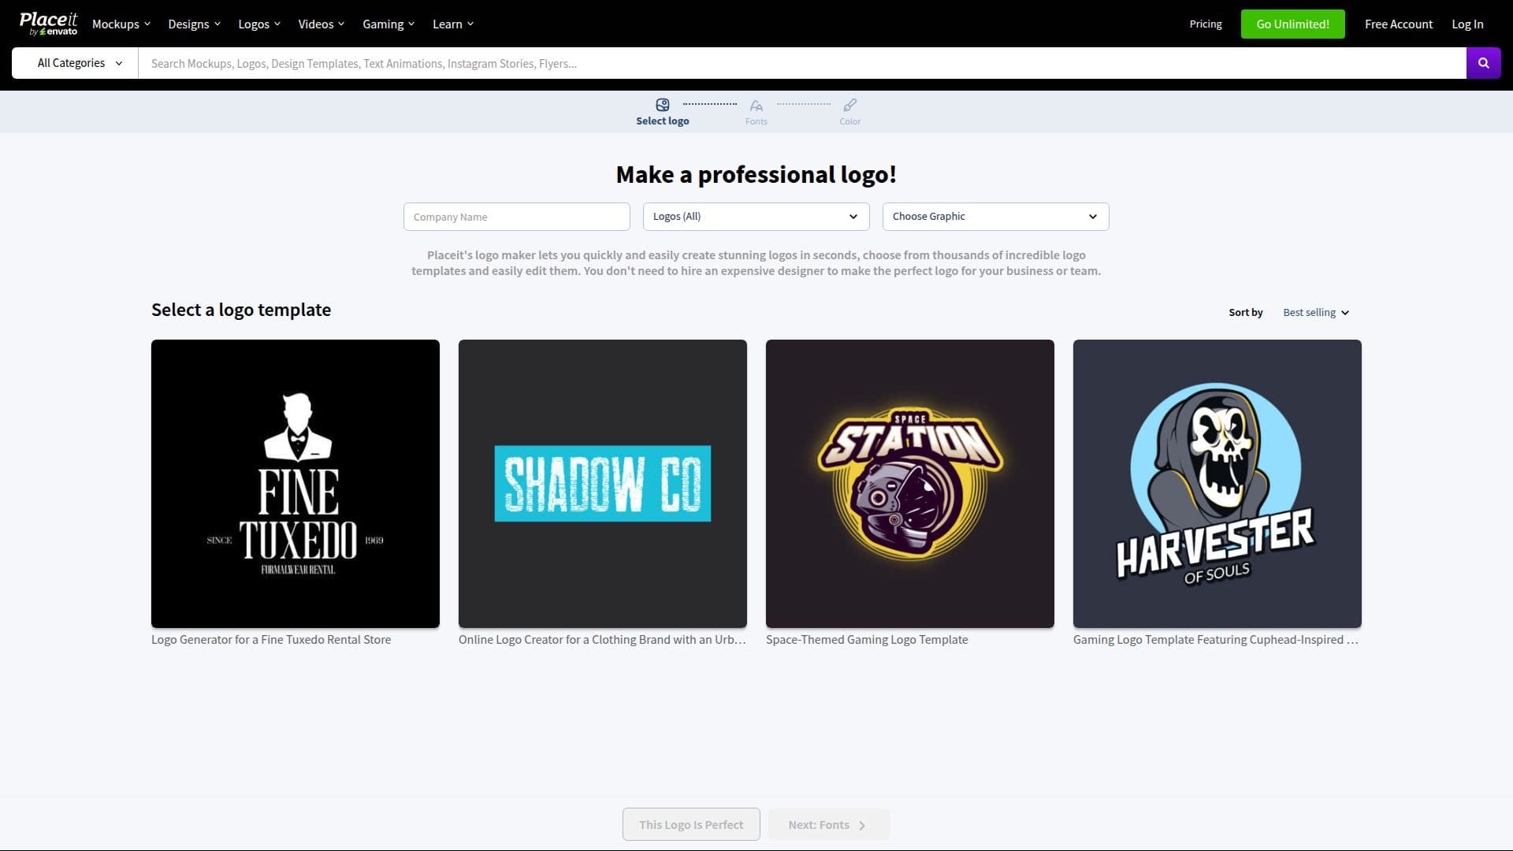Select the Harvester of Souls logo template

pos(1217,484)
